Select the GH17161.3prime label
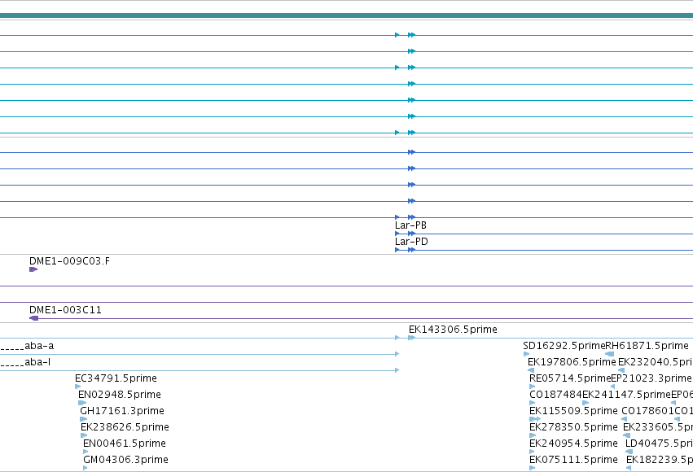Viewport: 693px width, 472px height. click(122, 411)
